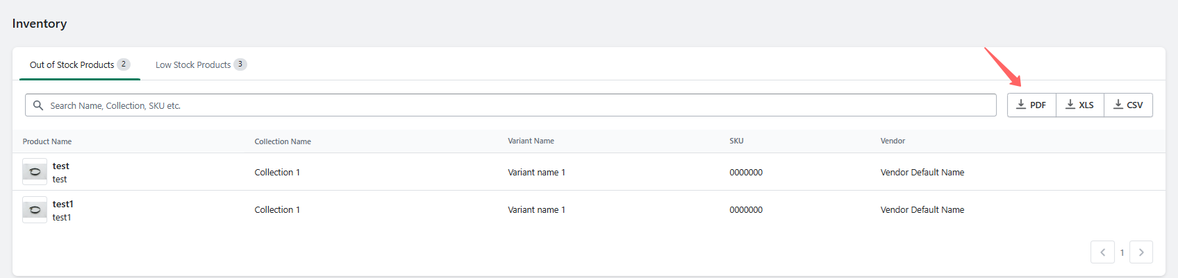Select Collection 1 in the test1 row

277,209
